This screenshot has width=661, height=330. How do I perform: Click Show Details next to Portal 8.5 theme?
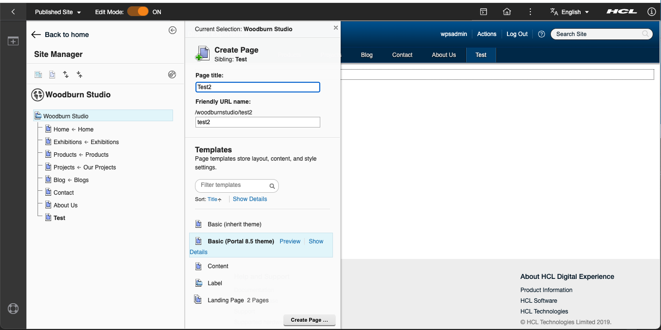pos(316,241)
